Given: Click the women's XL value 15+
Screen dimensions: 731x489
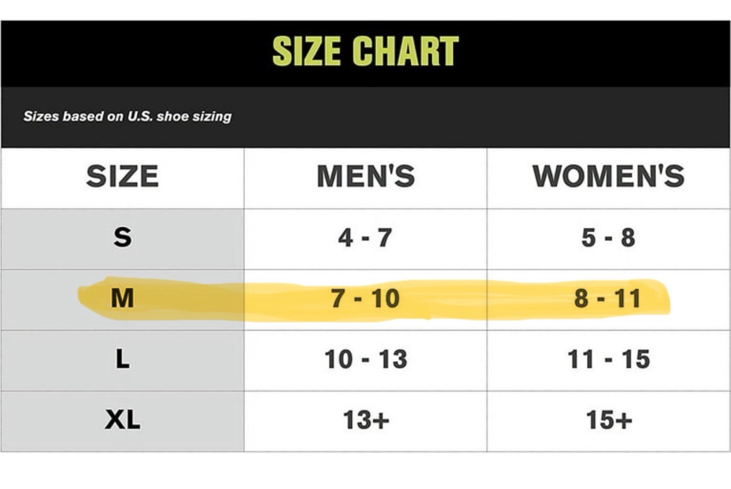Looking at the screenshot, I should (609, 420).
